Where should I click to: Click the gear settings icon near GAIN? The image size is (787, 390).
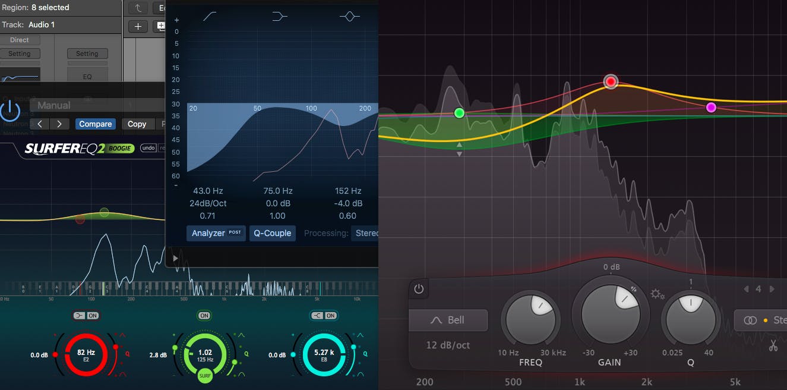pos(658,294)
